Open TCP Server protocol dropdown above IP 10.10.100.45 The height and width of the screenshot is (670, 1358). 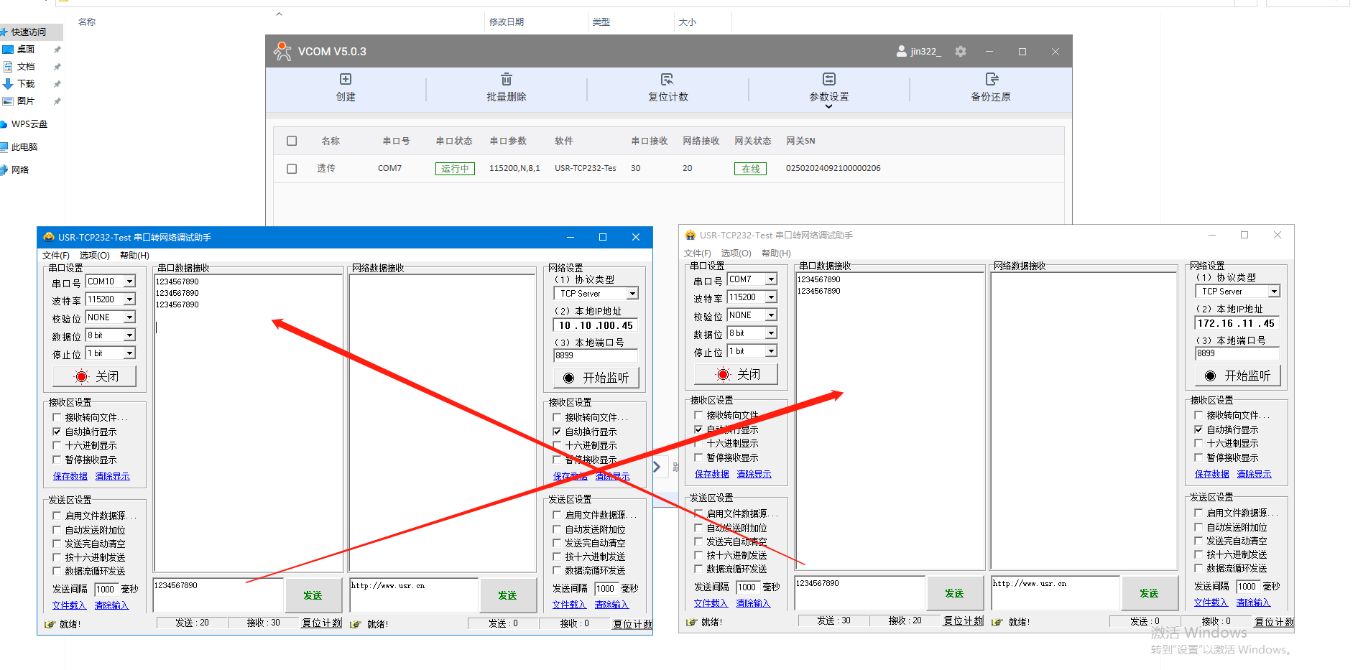[x=632, y=294]
